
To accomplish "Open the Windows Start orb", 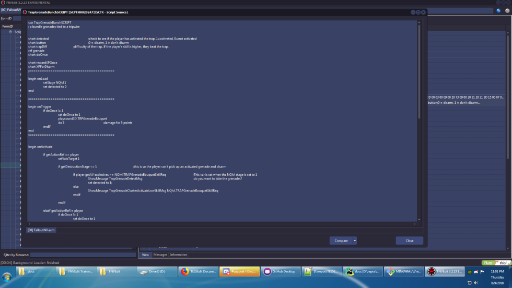I will [x=7, y=277].
